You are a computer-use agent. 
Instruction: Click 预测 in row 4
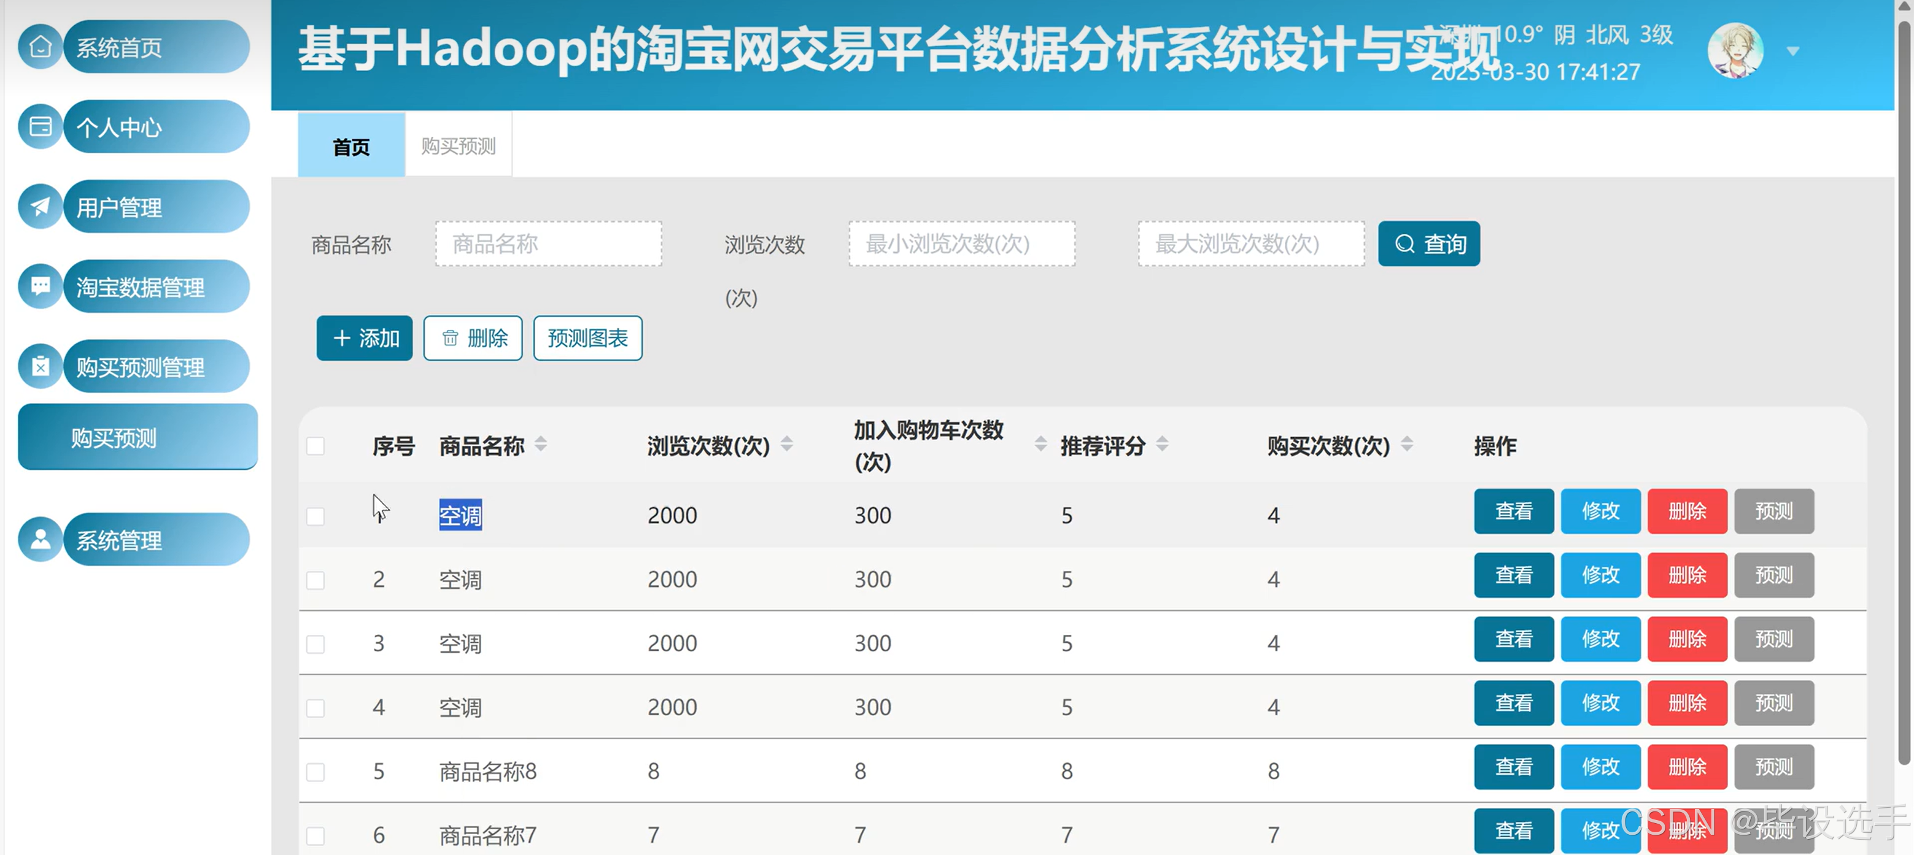pos(1773,702)
